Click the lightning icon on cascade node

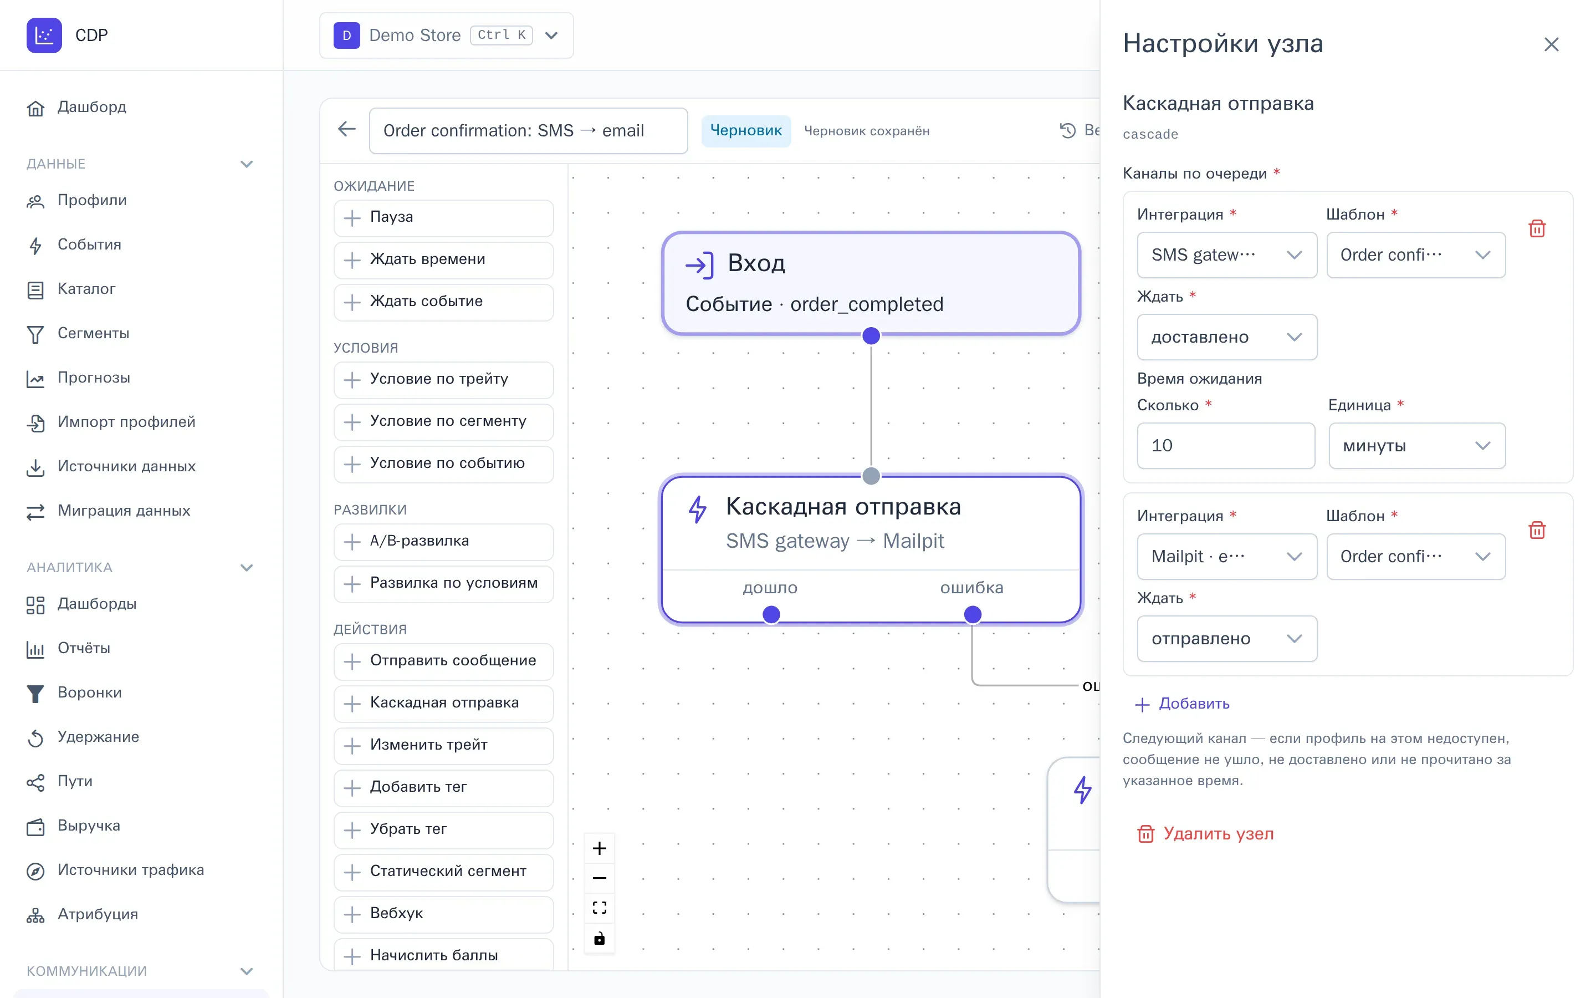pyautogui.click(x=697, y=509)
